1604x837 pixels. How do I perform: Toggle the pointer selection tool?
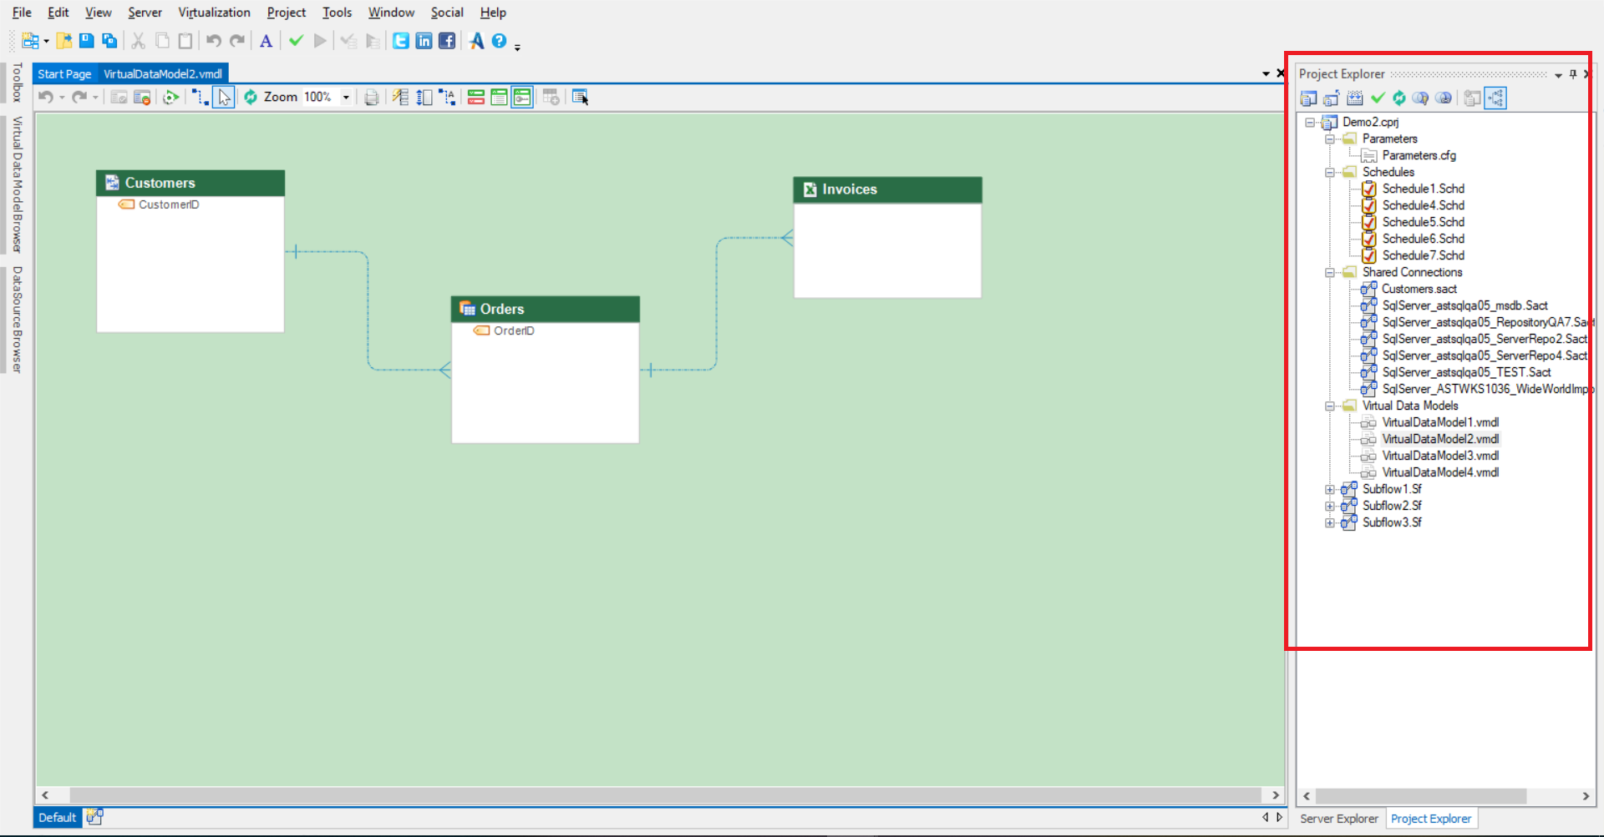[224, 98]
